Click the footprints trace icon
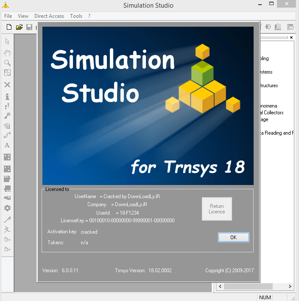This screenshot has height=301, width=299. coord(7,106)
